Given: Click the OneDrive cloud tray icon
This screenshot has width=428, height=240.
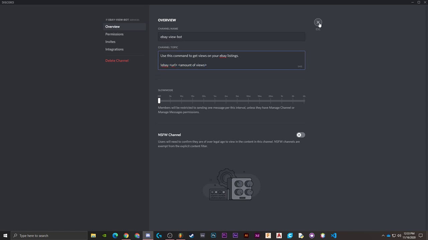Looking at the screenshot, I should (x=389, y=236).
